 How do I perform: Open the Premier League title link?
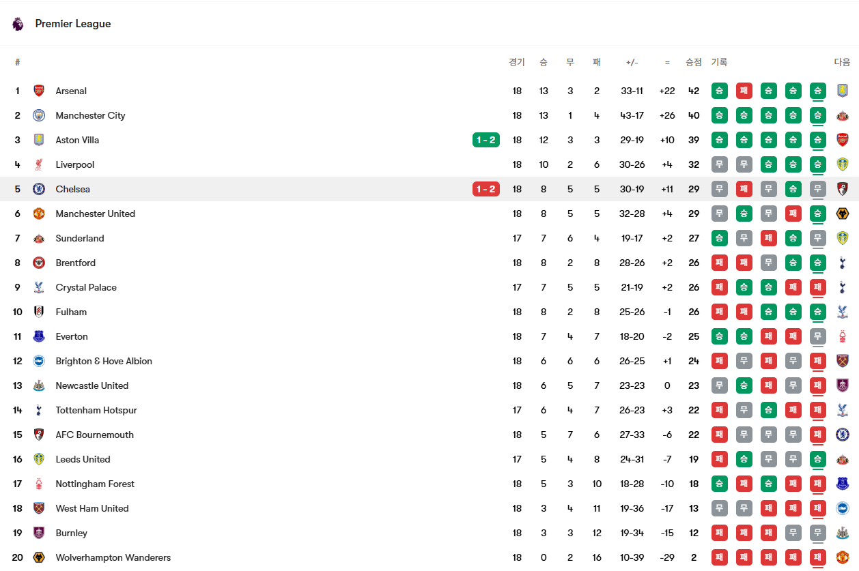[73, 24]
